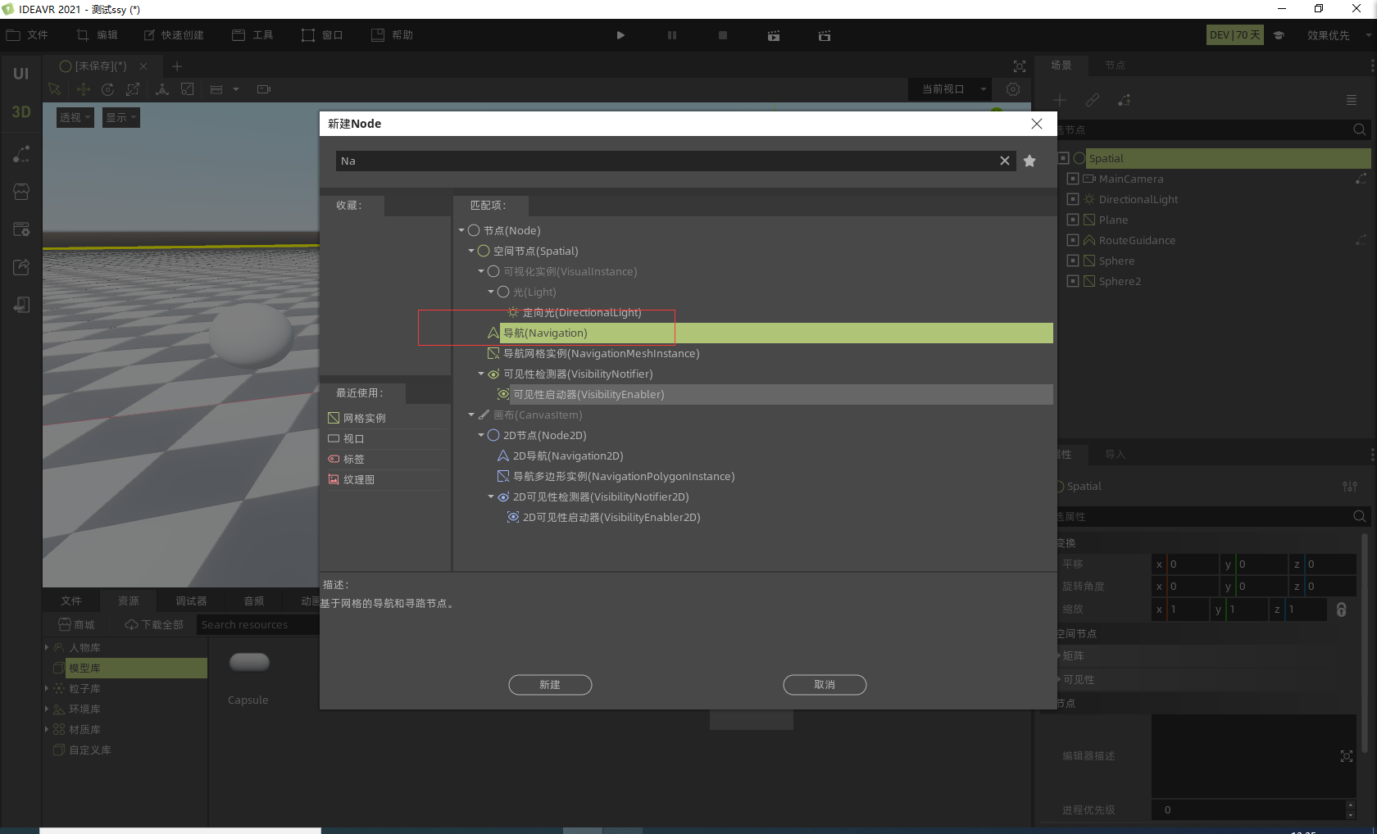Click the stop button in top toolbar
The width and height of the screenshot is (1377, 834).
pyautogui.click(x=723, y=35)
